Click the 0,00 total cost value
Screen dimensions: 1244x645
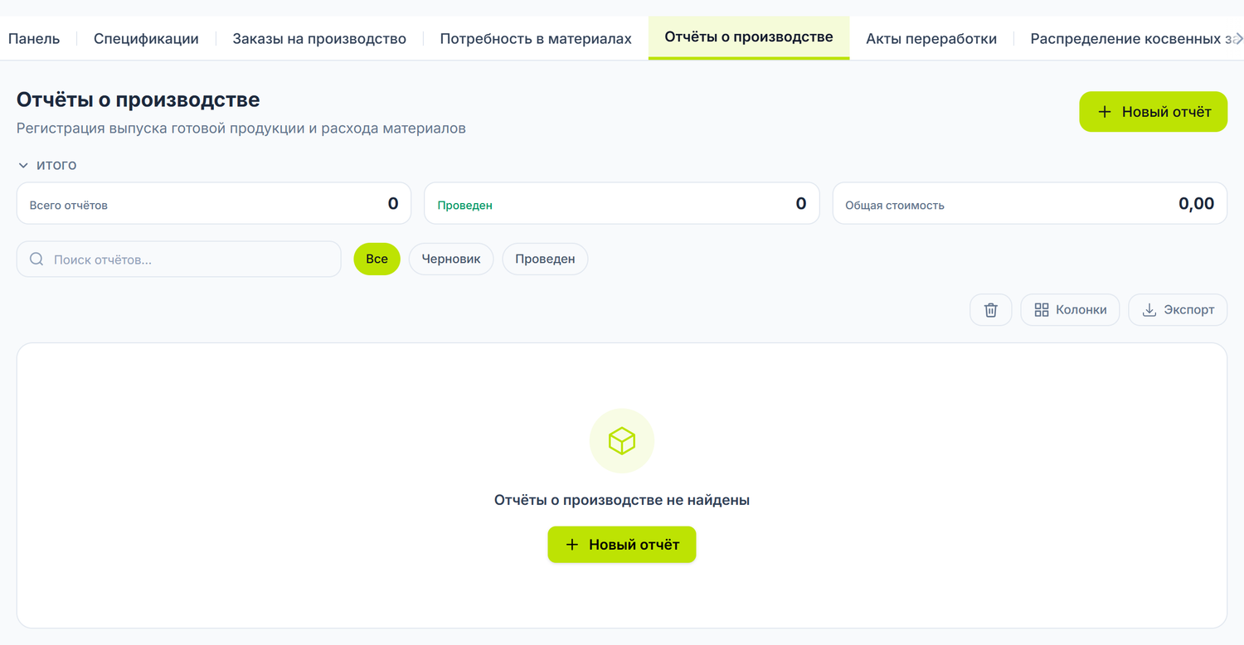click(x=1196, y=203)
